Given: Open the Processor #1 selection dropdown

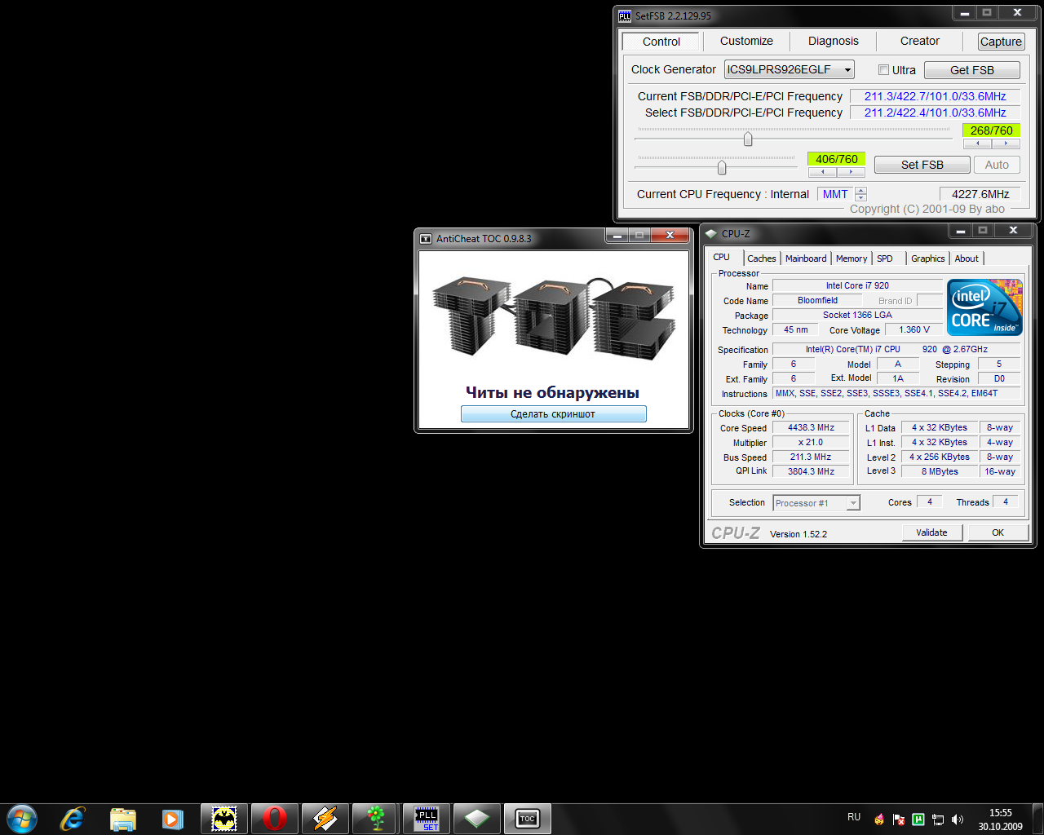Looking at the screenshot, I should coord(816,503).
